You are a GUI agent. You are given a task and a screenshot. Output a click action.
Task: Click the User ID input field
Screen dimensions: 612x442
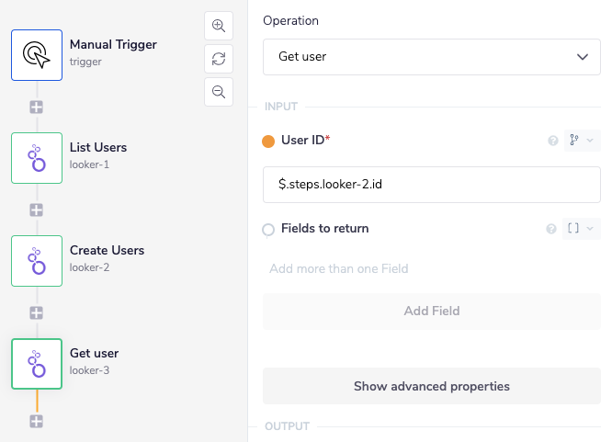pyautogui.click(x=431, y=185)
